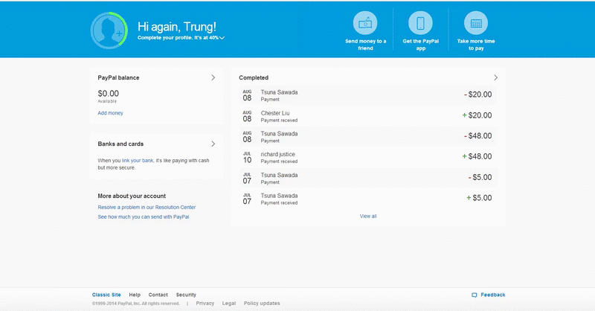Screen dimensions: 595x311
Task: Open Privacy in the footer
Action: pyautogui.click(x=205, y=304)
